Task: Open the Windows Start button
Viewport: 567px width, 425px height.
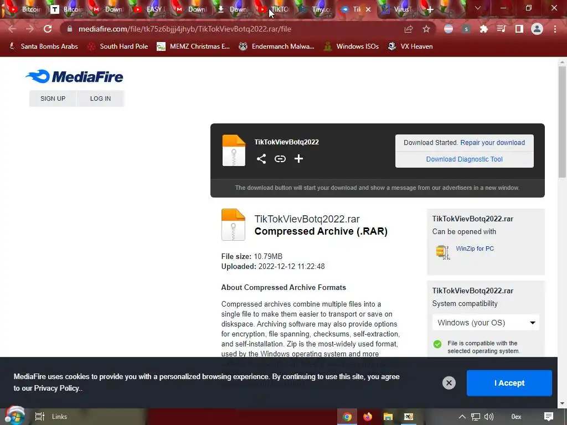Action: (15, 416)
